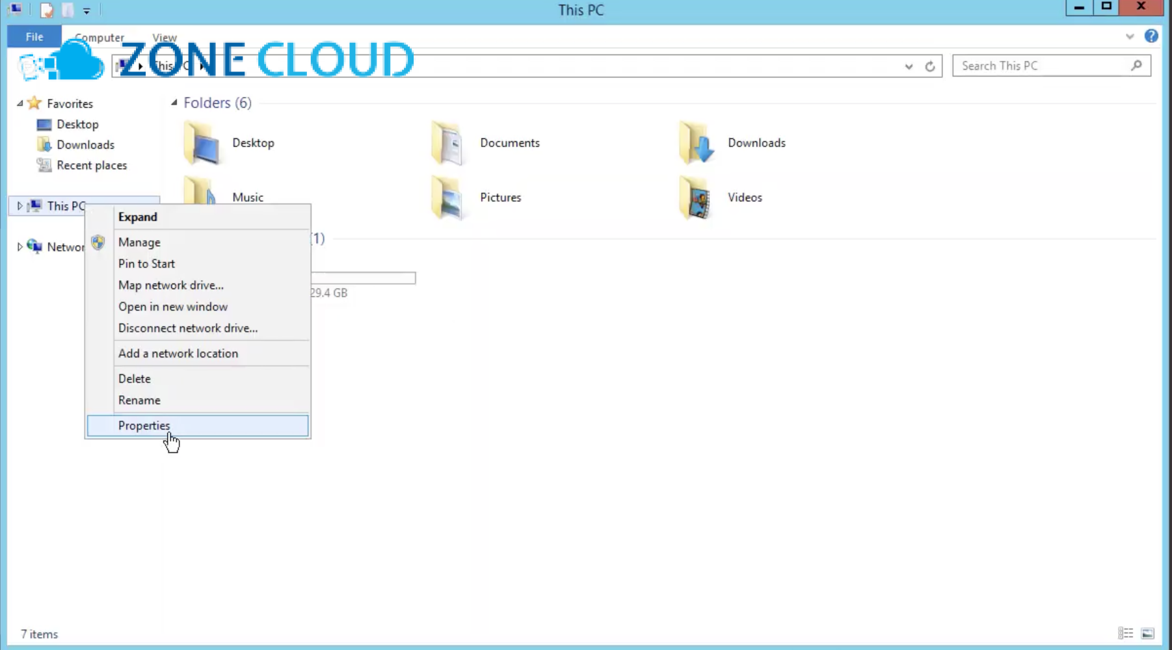Screen dimensions: 1172x650
Task: Open the Documents folder icon
Action: coord(447,143)
